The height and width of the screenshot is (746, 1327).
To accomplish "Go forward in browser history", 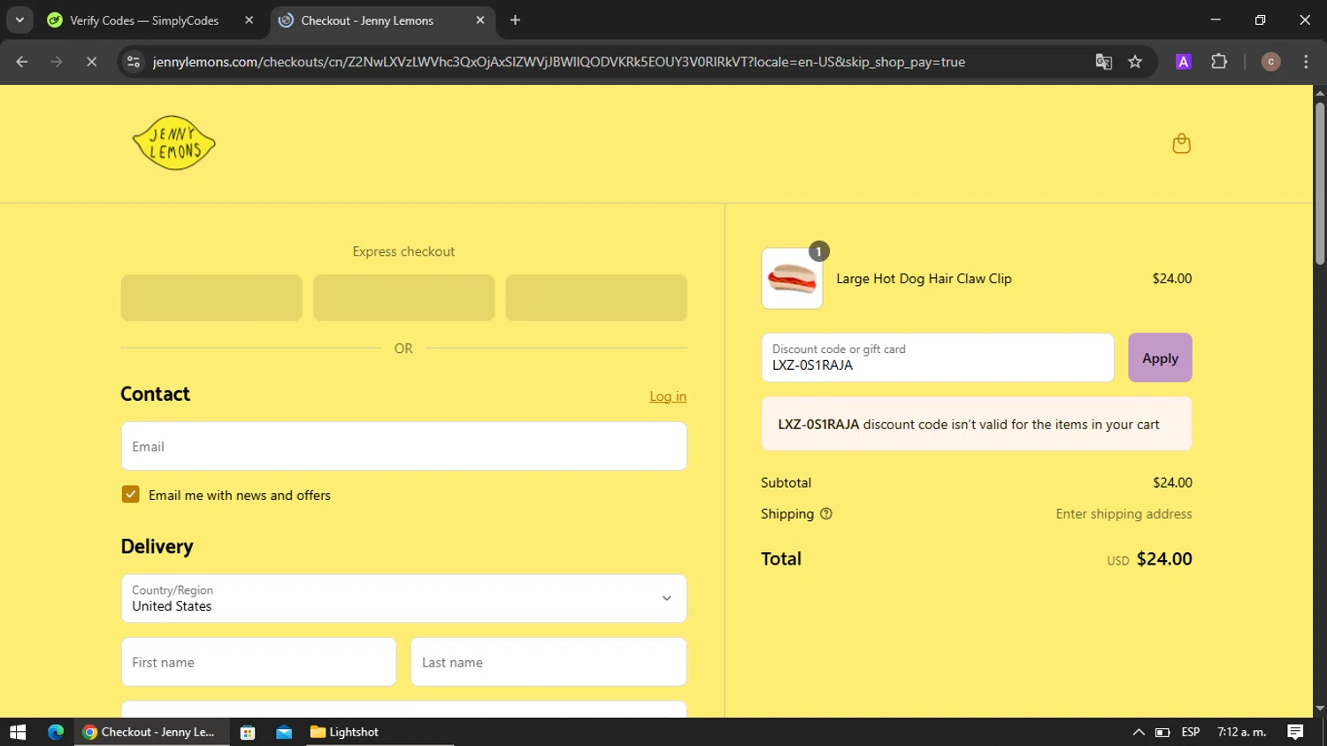I will click(57, 62).
